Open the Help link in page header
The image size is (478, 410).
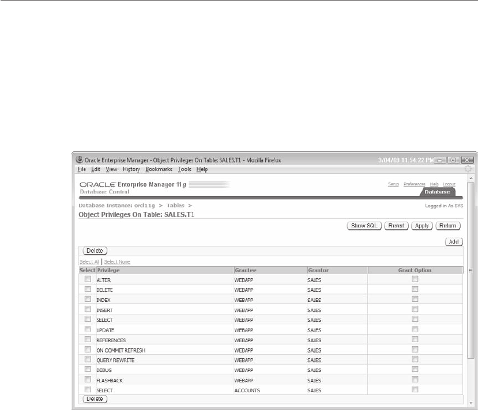coord(434,184)
